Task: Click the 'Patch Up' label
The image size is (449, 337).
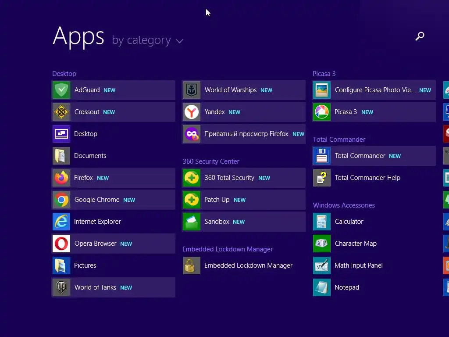Action: [217, 200]
